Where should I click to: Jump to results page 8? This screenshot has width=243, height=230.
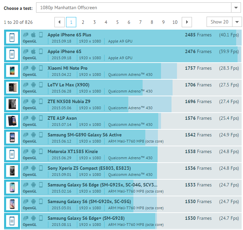point(152,22)
